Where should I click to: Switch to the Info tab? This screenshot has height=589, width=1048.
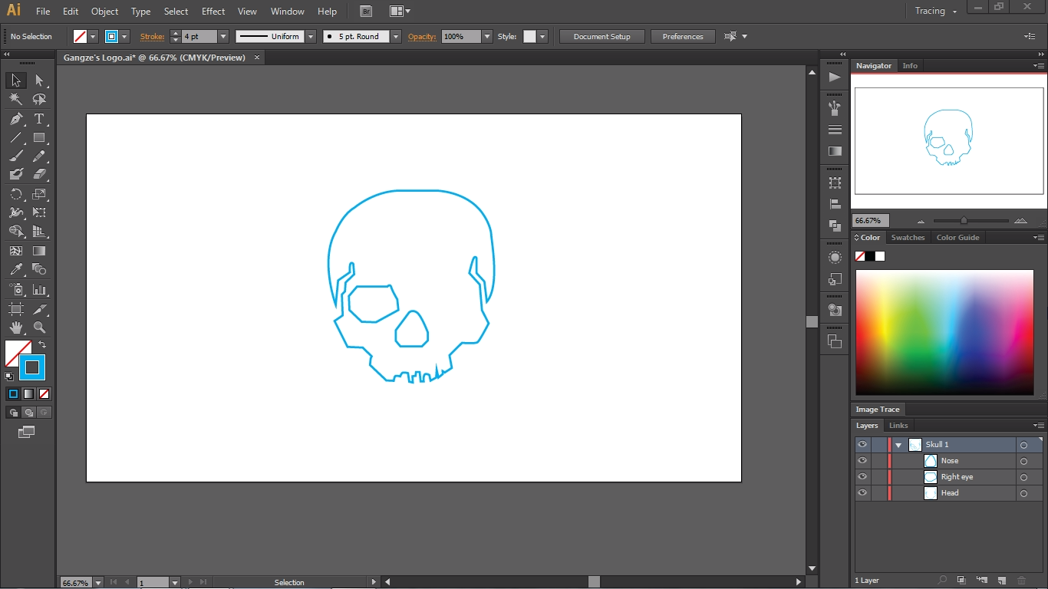[910, 66]
